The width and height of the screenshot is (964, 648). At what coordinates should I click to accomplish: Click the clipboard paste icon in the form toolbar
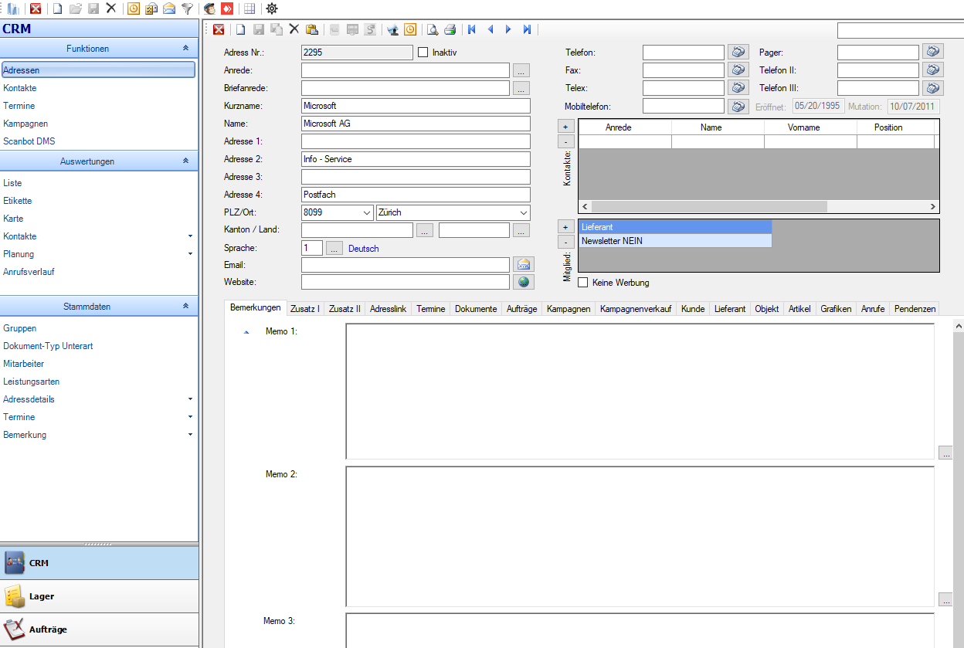coord(312,29)
